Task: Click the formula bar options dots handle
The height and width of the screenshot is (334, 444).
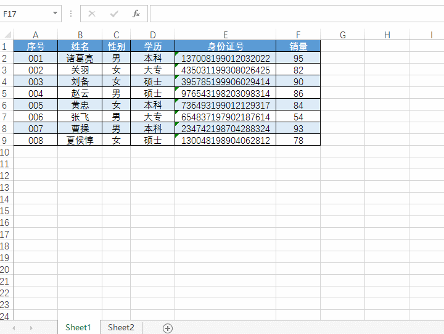Action: point(71,14)
